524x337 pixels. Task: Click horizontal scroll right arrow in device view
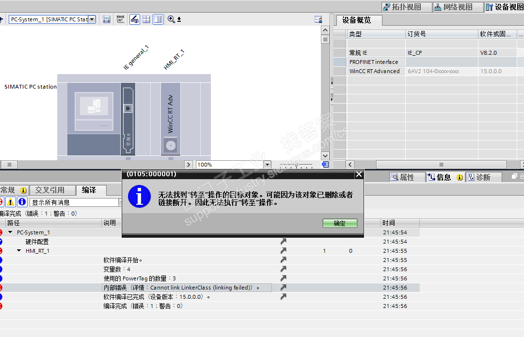pyautogui.click(x=189, y=165)
